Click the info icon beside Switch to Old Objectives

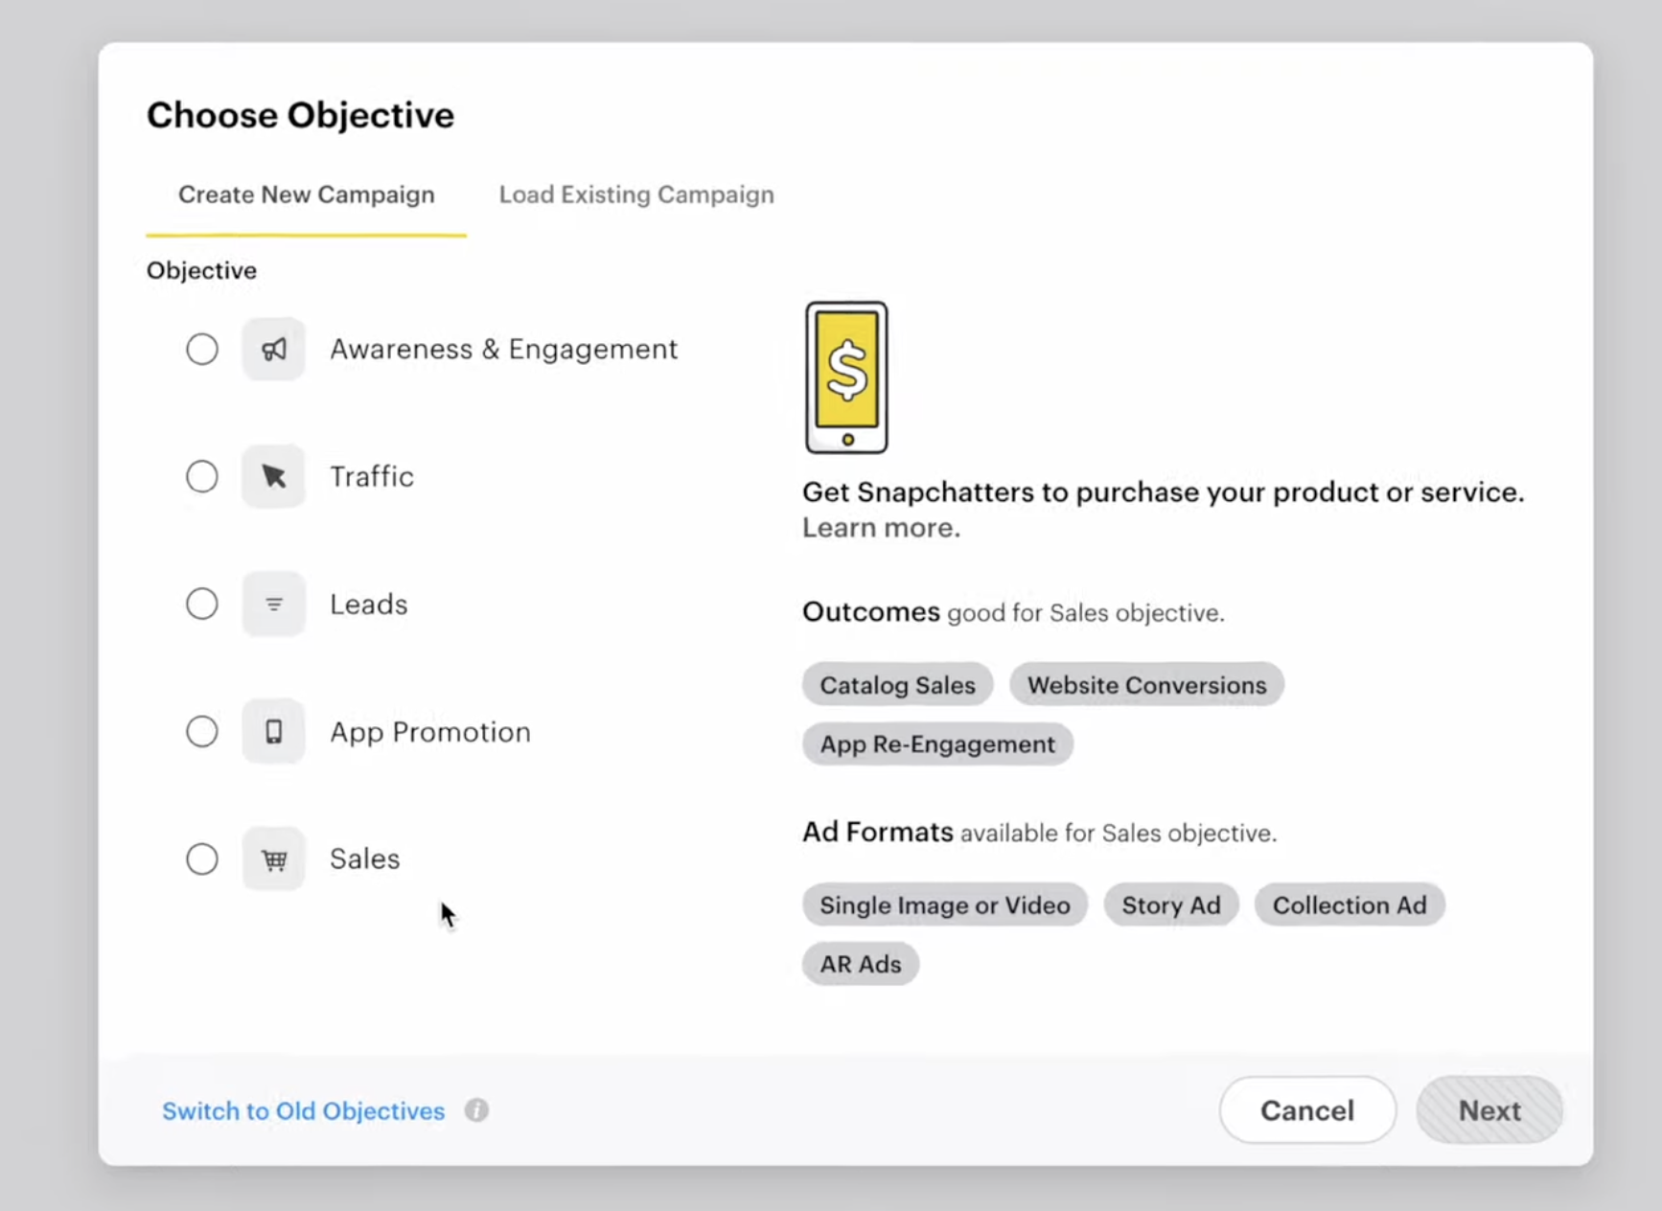pyautogui.click(x=476, y=1110)
